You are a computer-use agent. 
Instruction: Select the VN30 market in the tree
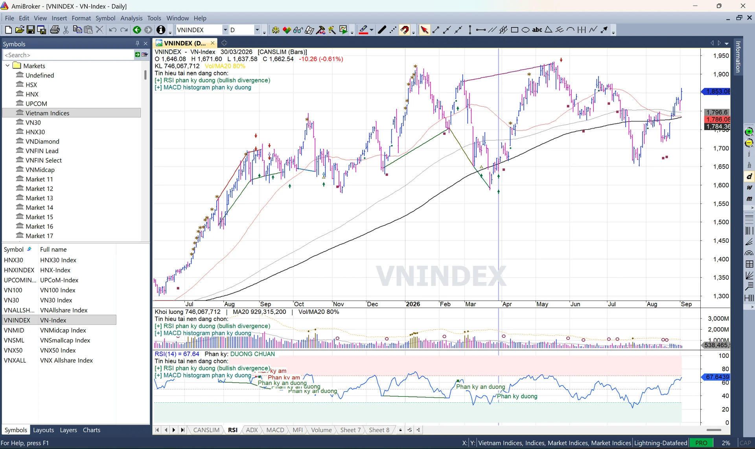(33, 122)
